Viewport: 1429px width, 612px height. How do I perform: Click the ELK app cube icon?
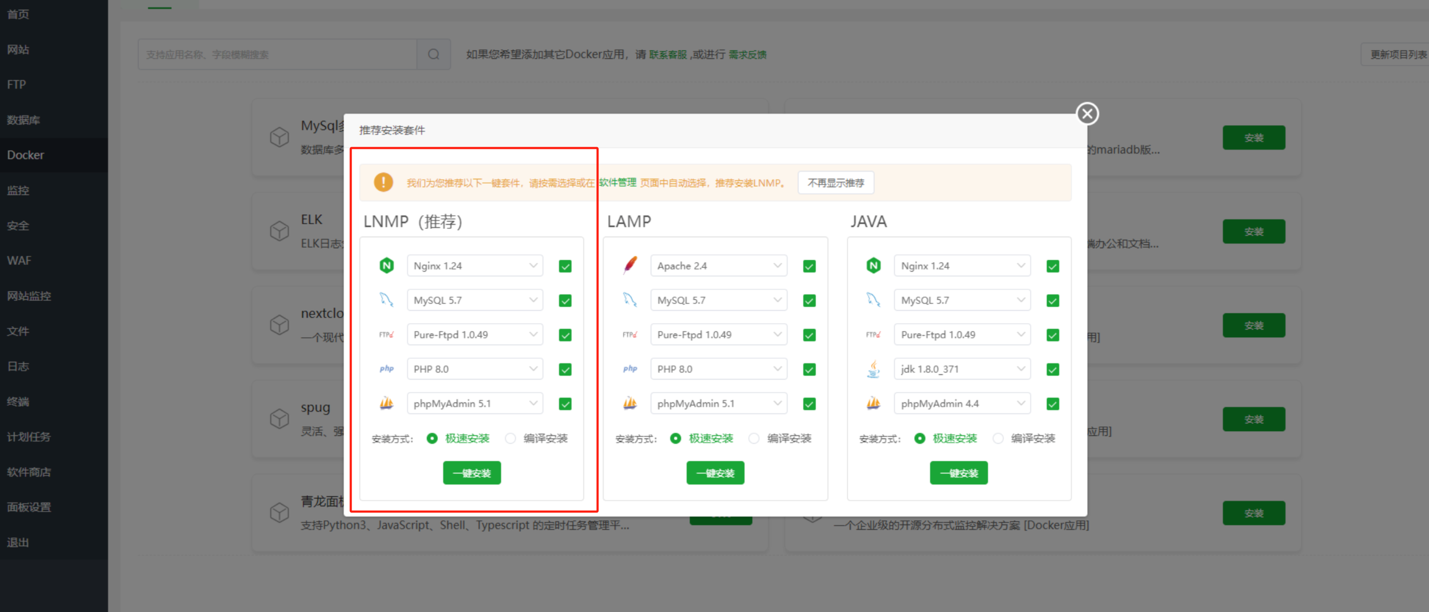(x=279, y=231)
